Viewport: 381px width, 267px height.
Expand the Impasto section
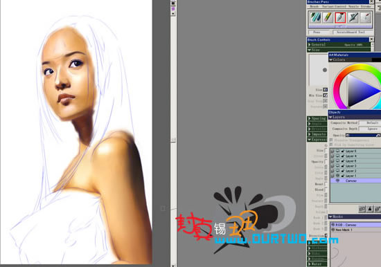coord(310,134)
